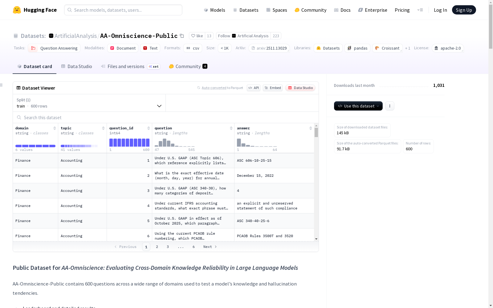Screen dimensions: 493x308
Task: Click the domain column distribution bars
Action: pos(35,146)
